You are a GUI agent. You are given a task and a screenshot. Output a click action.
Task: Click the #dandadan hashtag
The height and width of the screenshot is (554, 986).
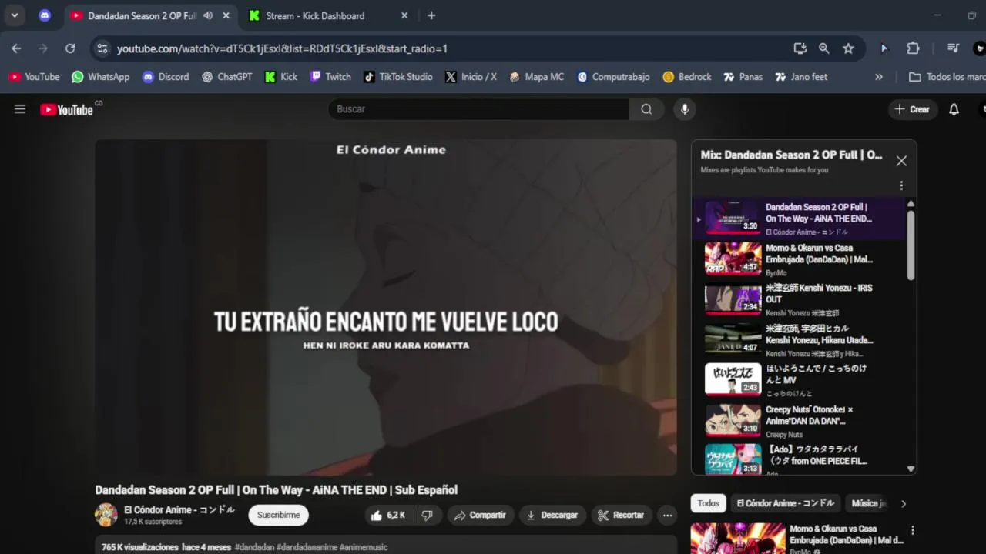254,547
